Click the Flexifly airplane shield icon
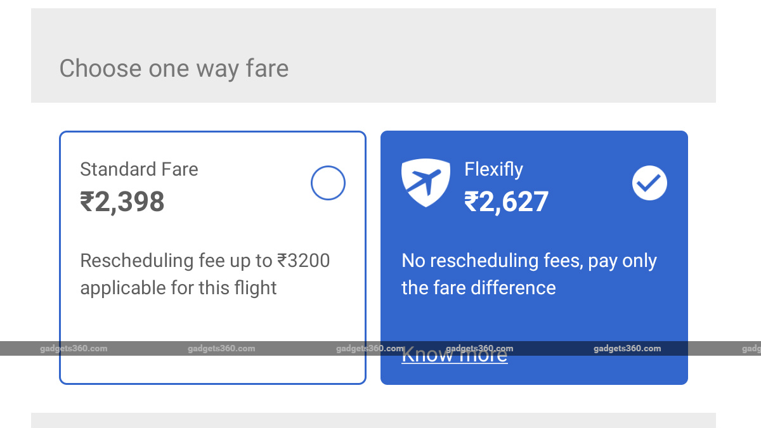 coord(426,183)
